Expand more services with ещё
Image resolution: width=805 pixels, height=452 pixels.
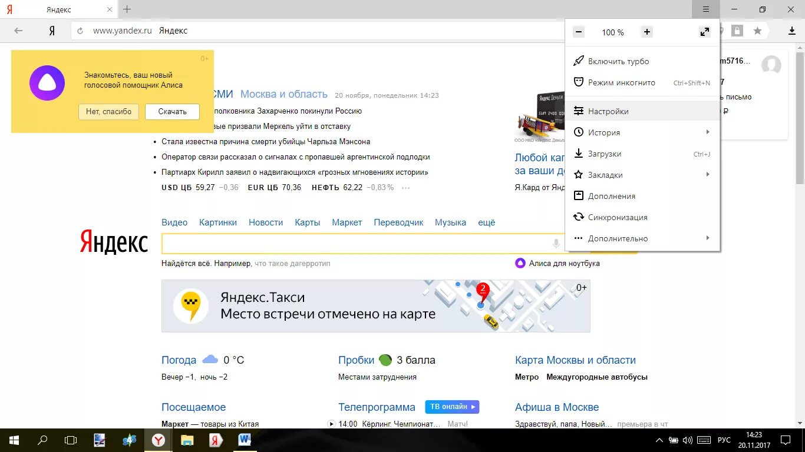point(487,222)
